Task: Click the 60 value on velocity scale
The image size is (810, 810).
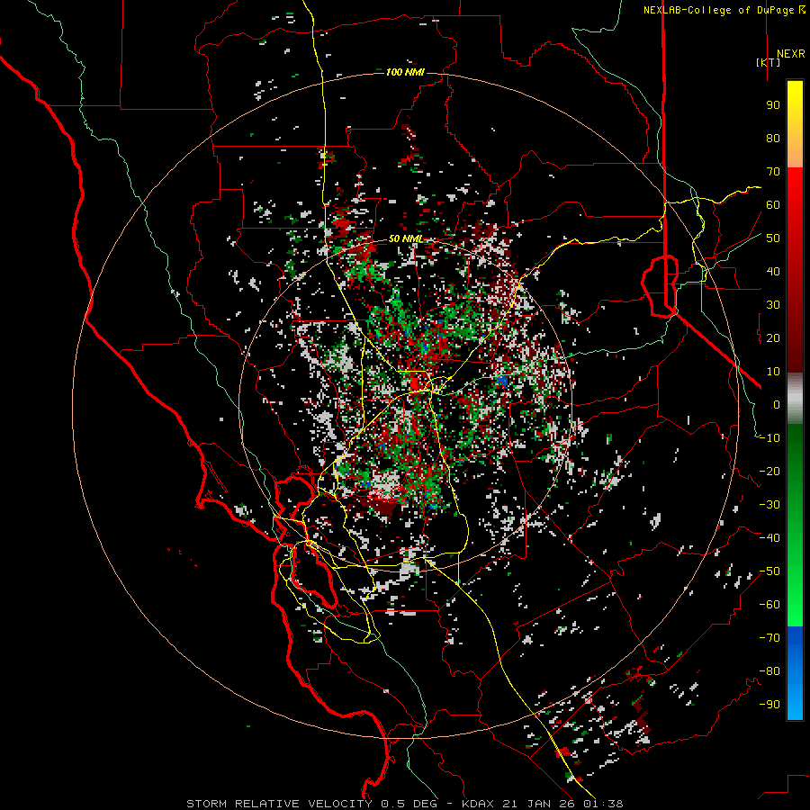Action: 773,204
